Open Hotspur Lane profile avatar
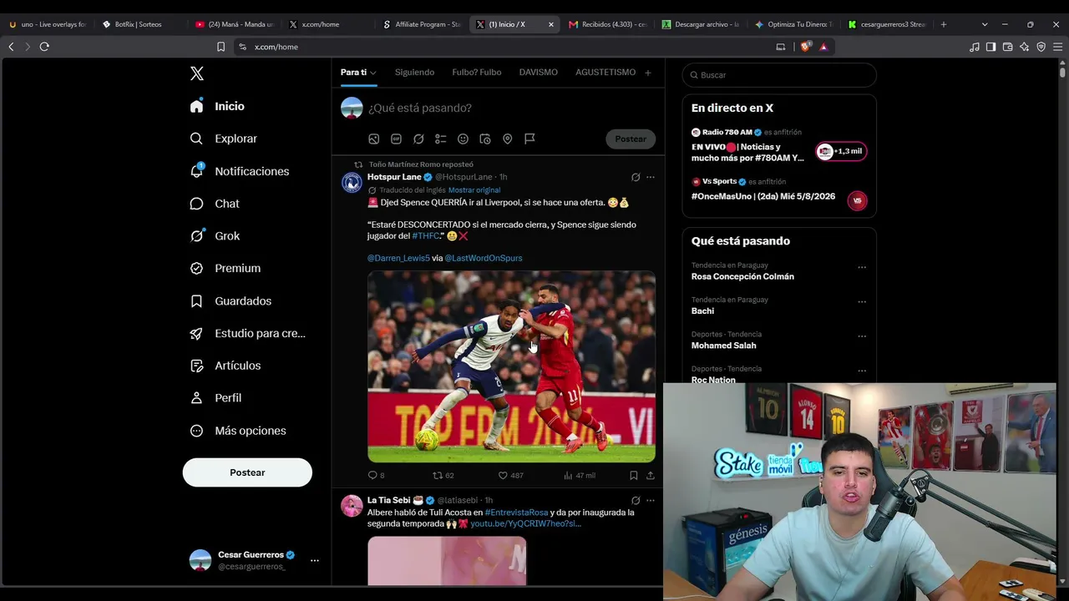Screen dimensions: 1069x601 pos(352,183)
